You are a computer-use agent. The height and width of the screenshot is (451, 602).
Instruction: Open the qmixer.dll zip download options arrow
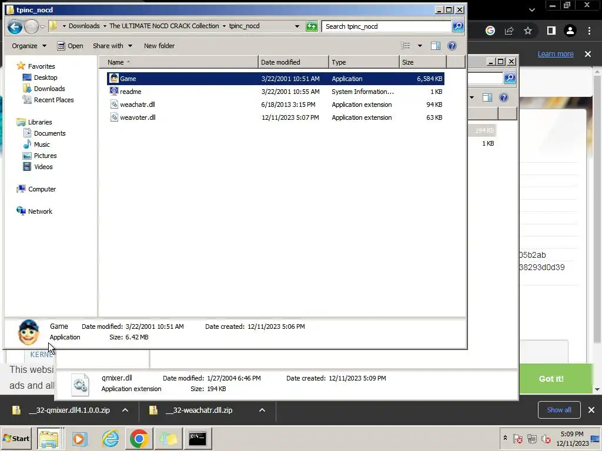click(x=125, y=410)
